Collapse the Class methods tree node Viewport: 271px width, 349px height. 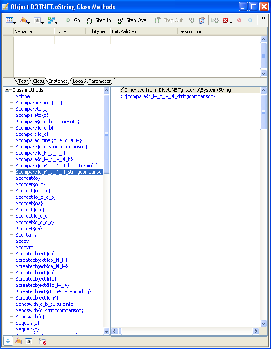pyautogui.click(x=7, y=90)
